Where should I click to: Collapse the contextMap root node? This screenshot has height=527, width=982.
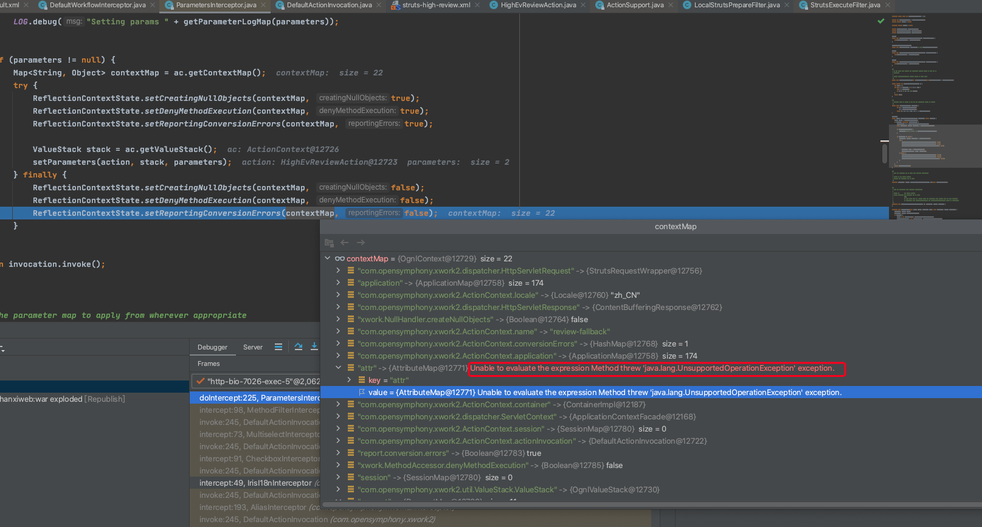pos(328,258)
